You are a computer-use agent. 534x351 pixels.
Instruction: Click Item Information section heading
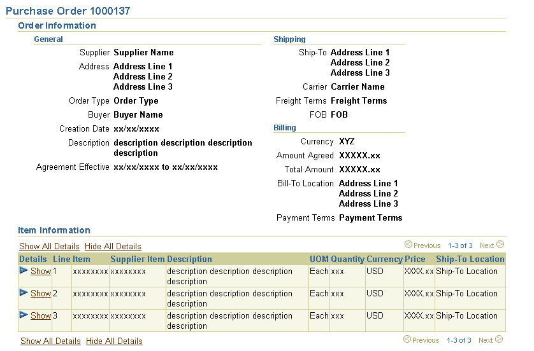coord(54,230)
